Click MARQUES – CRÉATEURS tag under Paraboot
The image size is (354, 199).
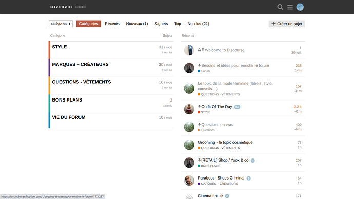pyautogui.click(x=218, y=184)
